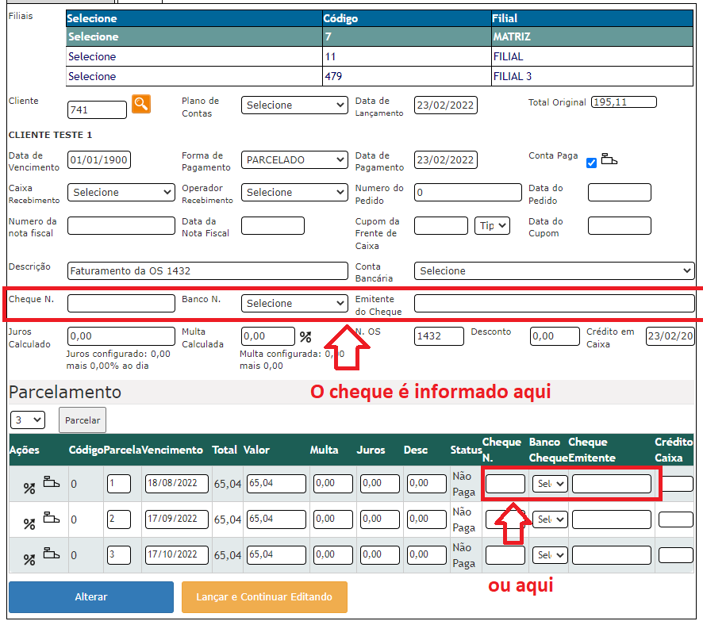Screen dimensions: 703x621
Task: Click the Total Original field showing 195,11
Action: (624, 102)
